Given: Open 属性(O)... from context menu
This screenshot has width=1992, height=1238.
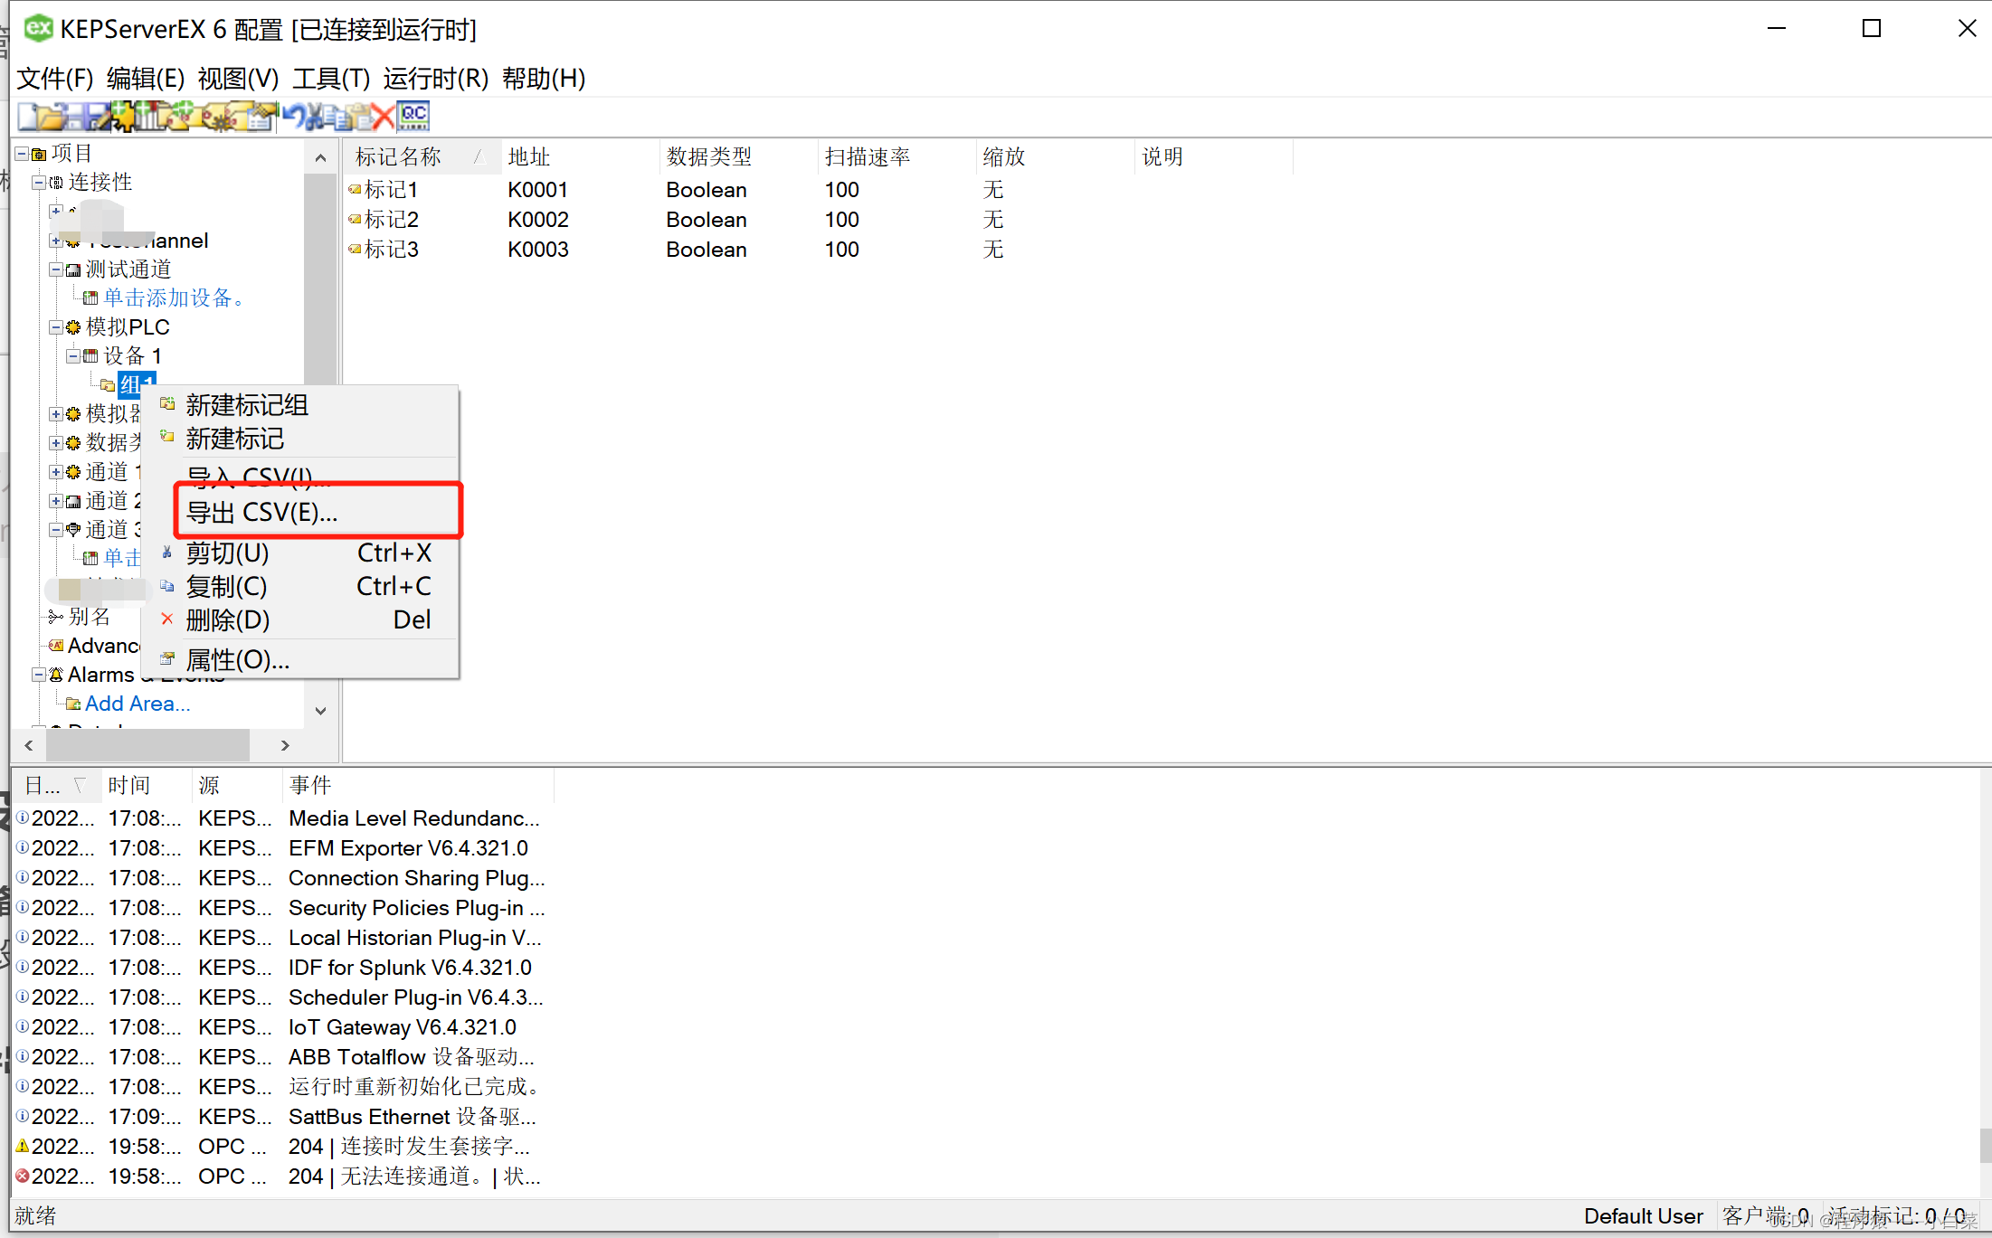Looking at the screenshot, I should click(x=301, y=659).
